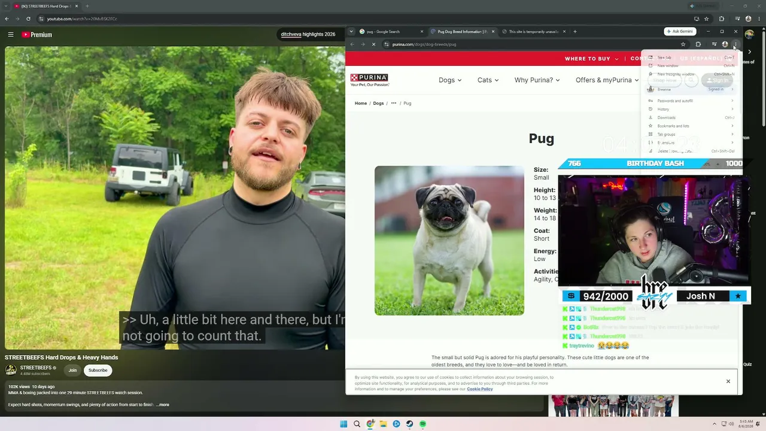The image size is (766, 431).
Task: Stop loading the Purina page
Action: 373,44
